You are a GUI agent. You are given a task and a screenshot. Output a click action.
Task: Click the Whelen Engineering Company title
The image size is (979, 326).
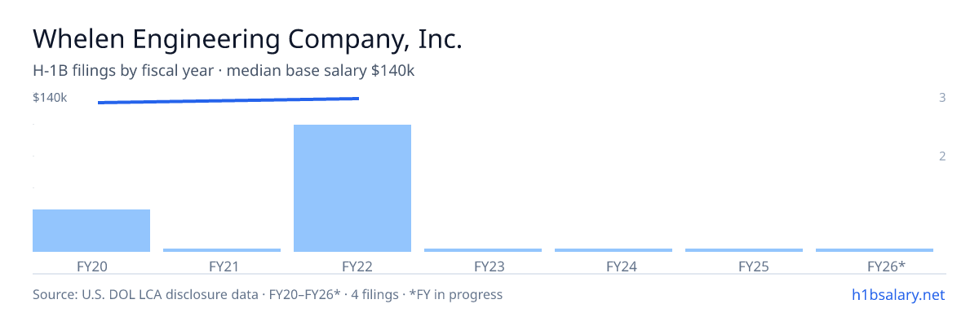point(247,38)
